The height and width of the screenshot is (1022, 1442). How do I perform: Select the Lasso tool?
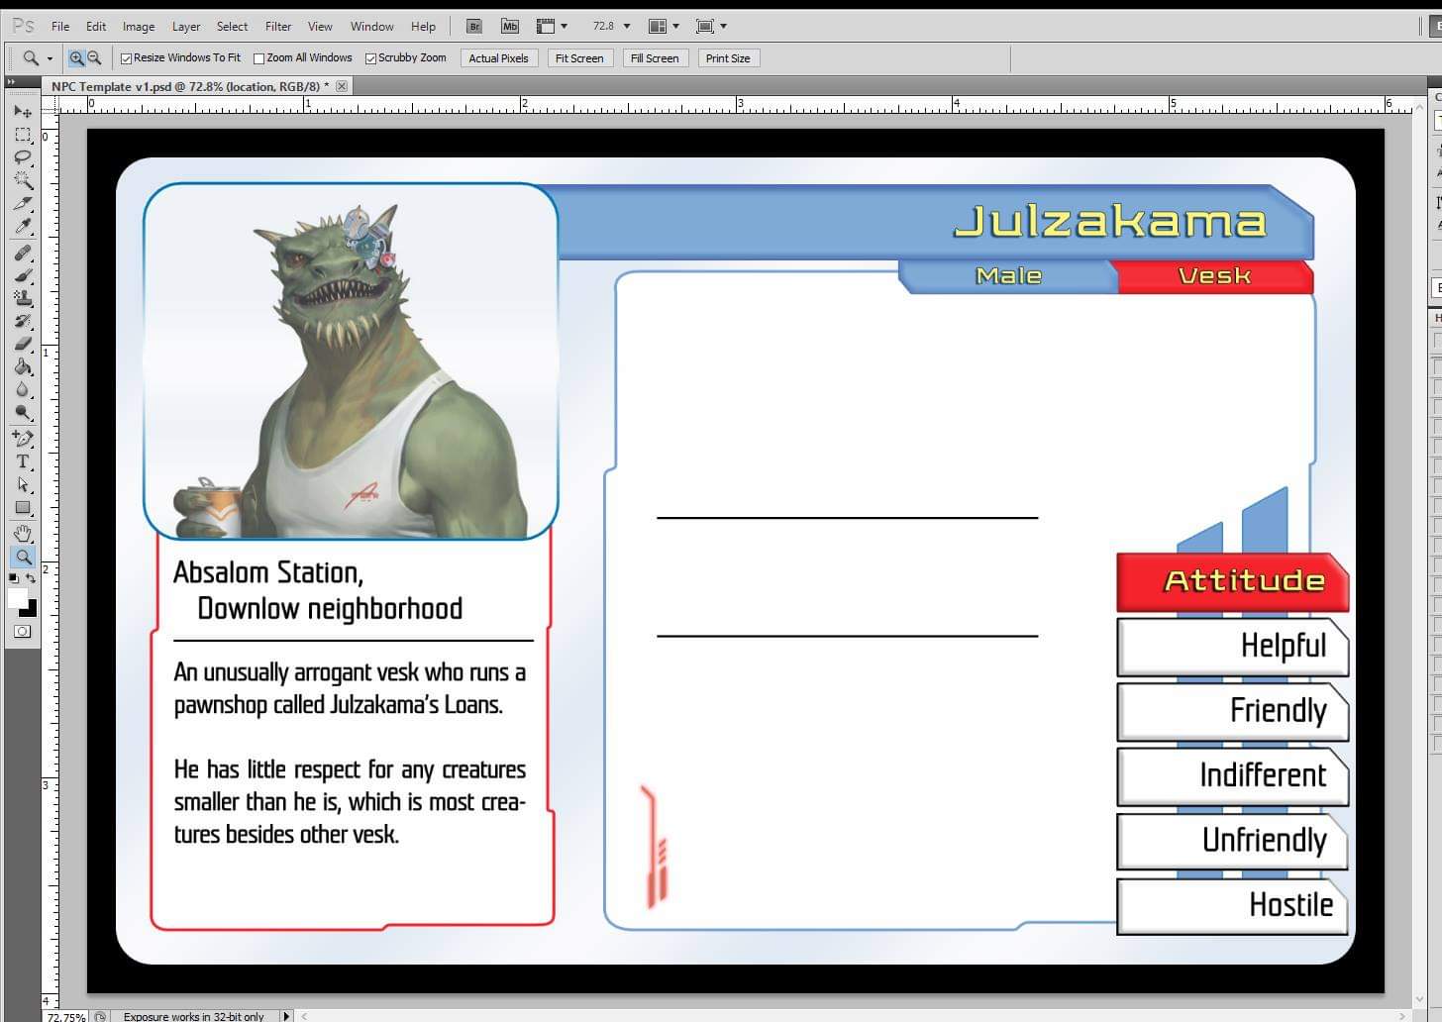(x=22, y=157)
